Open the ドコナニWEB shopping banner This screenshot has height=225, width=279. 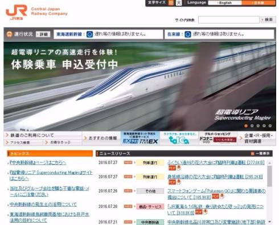click(x=218, y=138)
